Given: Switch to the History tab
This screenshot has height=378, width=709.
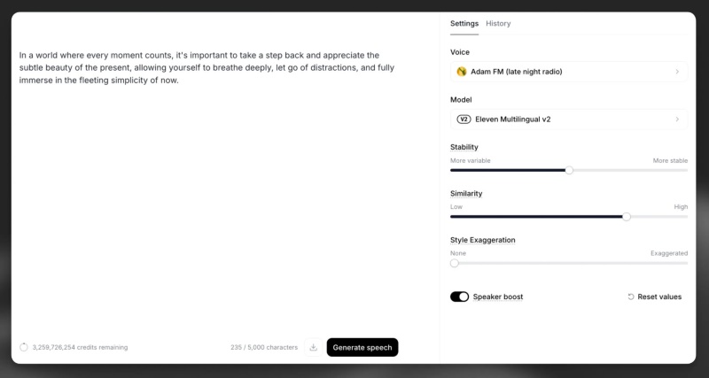Looking at the screenshot, I should click(x=498, y=23).
